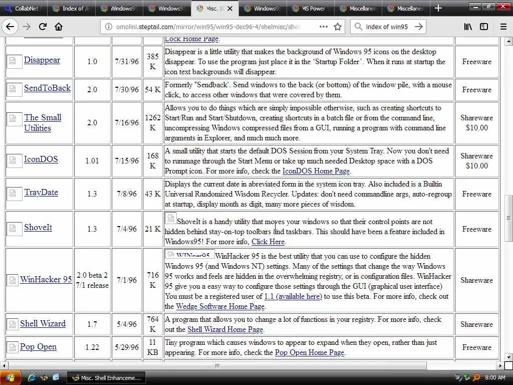Click the 7/31/96 date cell

[127, 62]
